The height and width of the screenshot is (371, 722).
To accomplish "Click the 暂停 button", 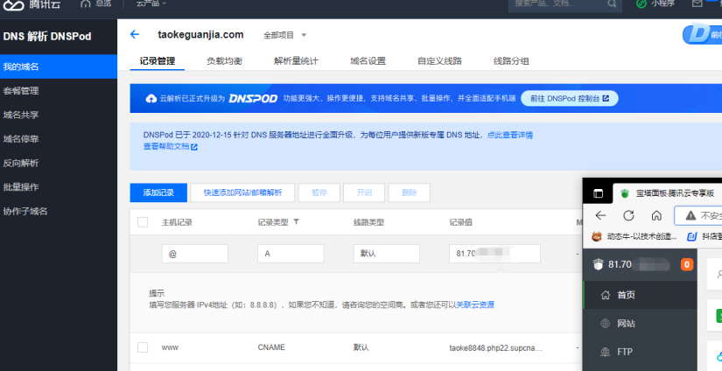I will click(x=319, y=192).
